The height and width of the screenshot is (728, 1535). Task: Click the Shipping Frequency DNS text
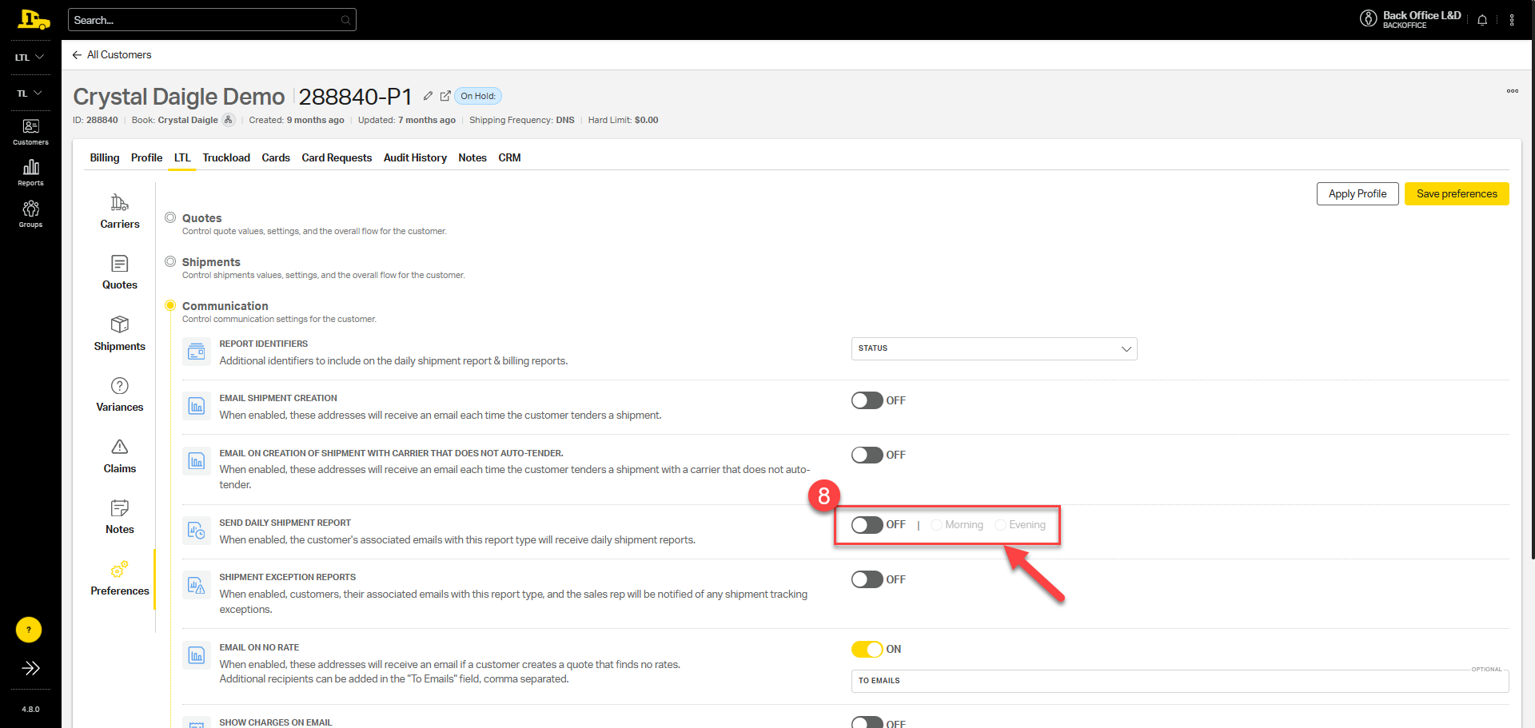coord(522,120)
